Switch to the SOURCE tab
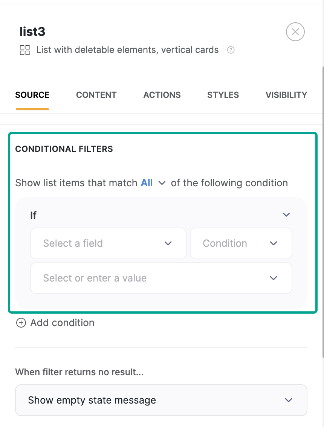324x427 pixels. pos(32,95)
